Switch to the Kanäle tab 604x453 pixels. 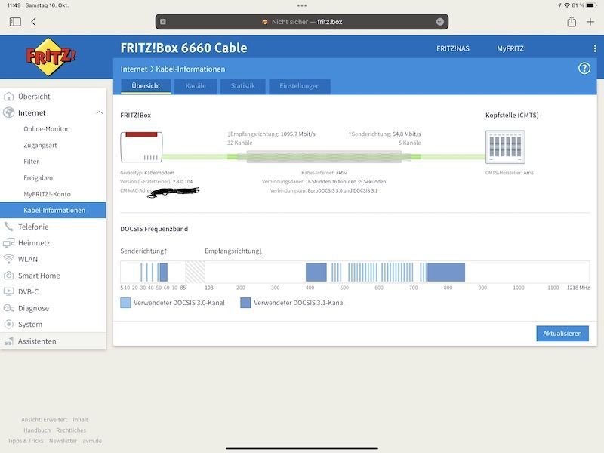click(x=196, y=86)
